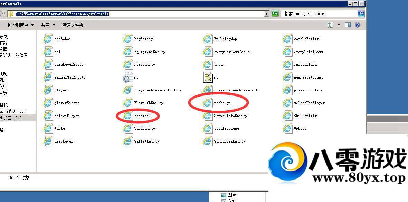Open the sendmail file icon
The image size is (408, 202).
[128, 116]
